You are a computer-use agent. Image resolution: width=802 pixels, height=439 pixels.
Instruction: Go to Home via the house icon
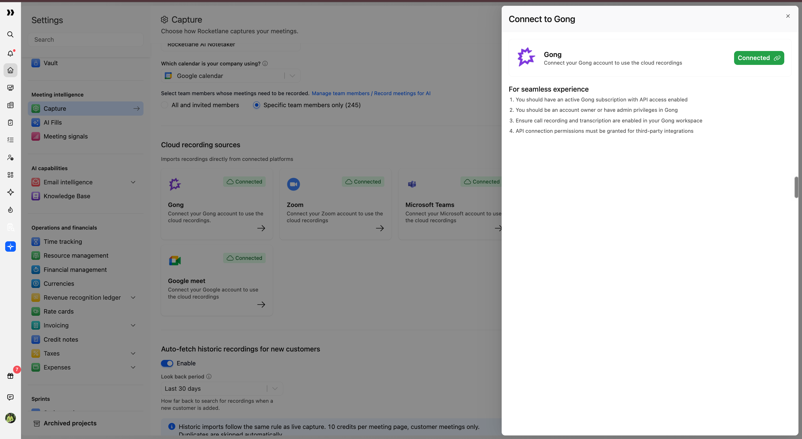pyautogui.click(x=10, y=70)
